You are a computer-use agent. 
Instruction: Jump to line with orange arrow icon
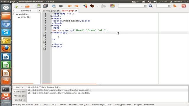click(x=175, y=6)
